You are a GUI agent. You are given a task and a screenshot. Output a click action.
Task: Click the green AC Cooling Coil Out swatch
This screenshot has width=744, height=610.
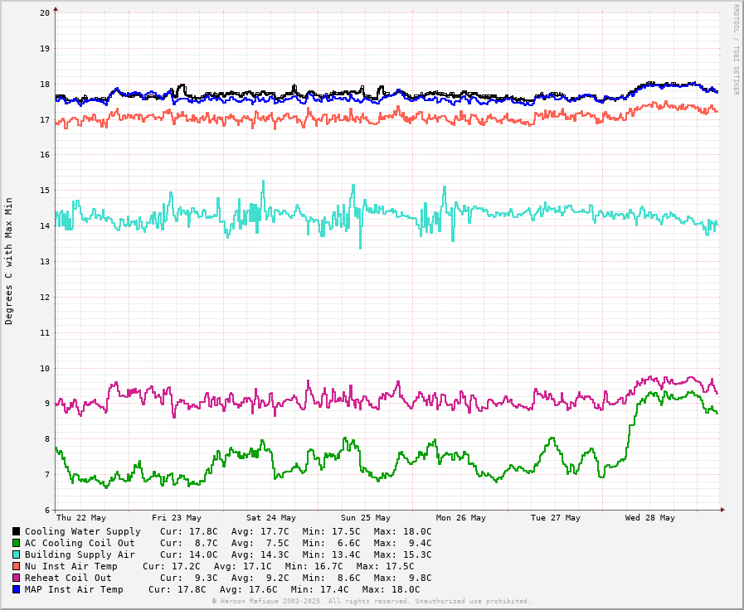tap(16, 543)
